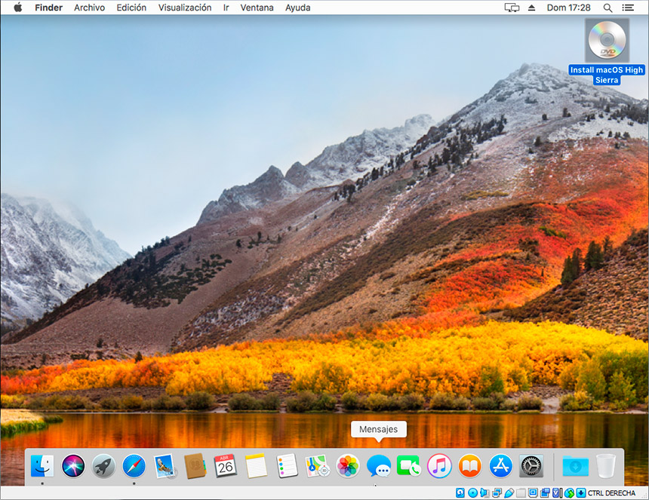Viewport: 649px width, 500px height.
Task: Open Contacts book in the Dock
Action: 195,465
